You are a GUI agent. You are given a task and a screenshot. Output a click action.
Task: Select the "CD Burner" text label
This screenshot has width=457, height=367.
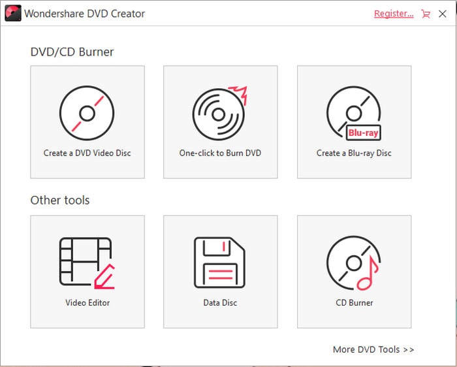coord(355,302)
